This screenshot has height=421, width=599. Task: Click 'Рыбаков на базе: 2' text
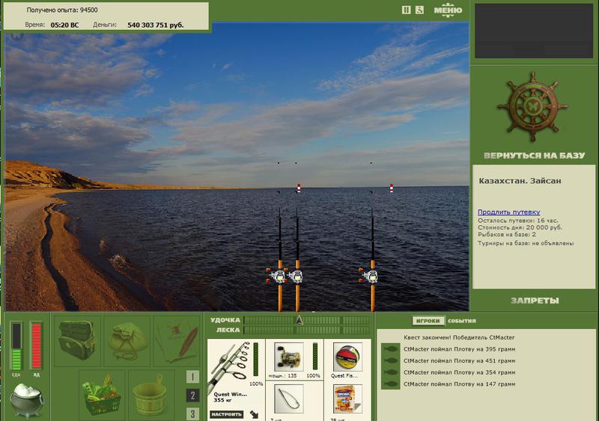[x=507, y=234]
